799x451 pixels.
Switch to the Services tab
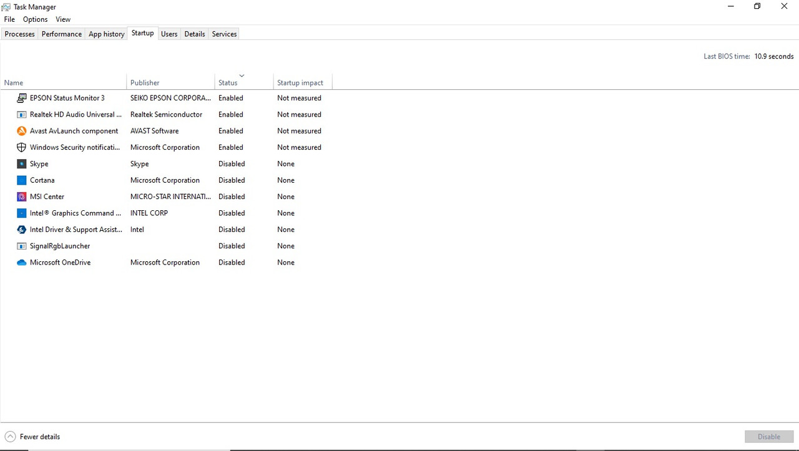[x=224, y=34]
